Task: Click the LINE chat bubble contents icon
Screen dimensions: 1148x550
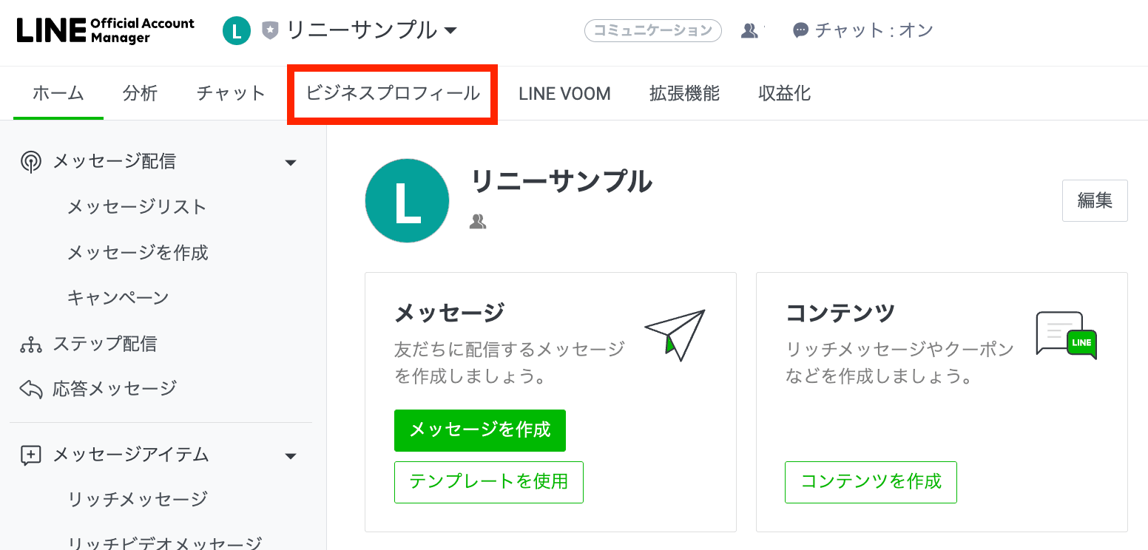Action: tap(1066, 335)
